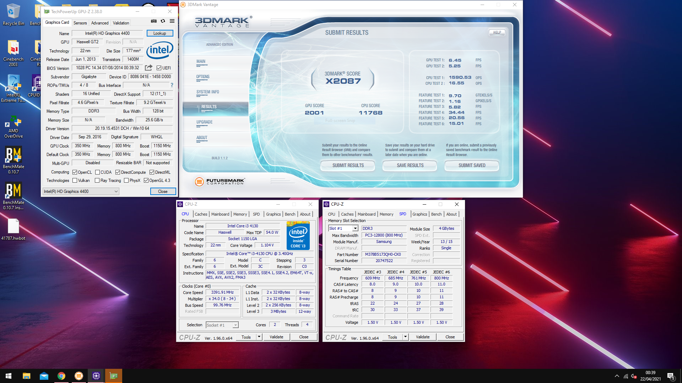
Task: Open the OPTIONS menu in 3DMark
Action: tap(203, 77)
